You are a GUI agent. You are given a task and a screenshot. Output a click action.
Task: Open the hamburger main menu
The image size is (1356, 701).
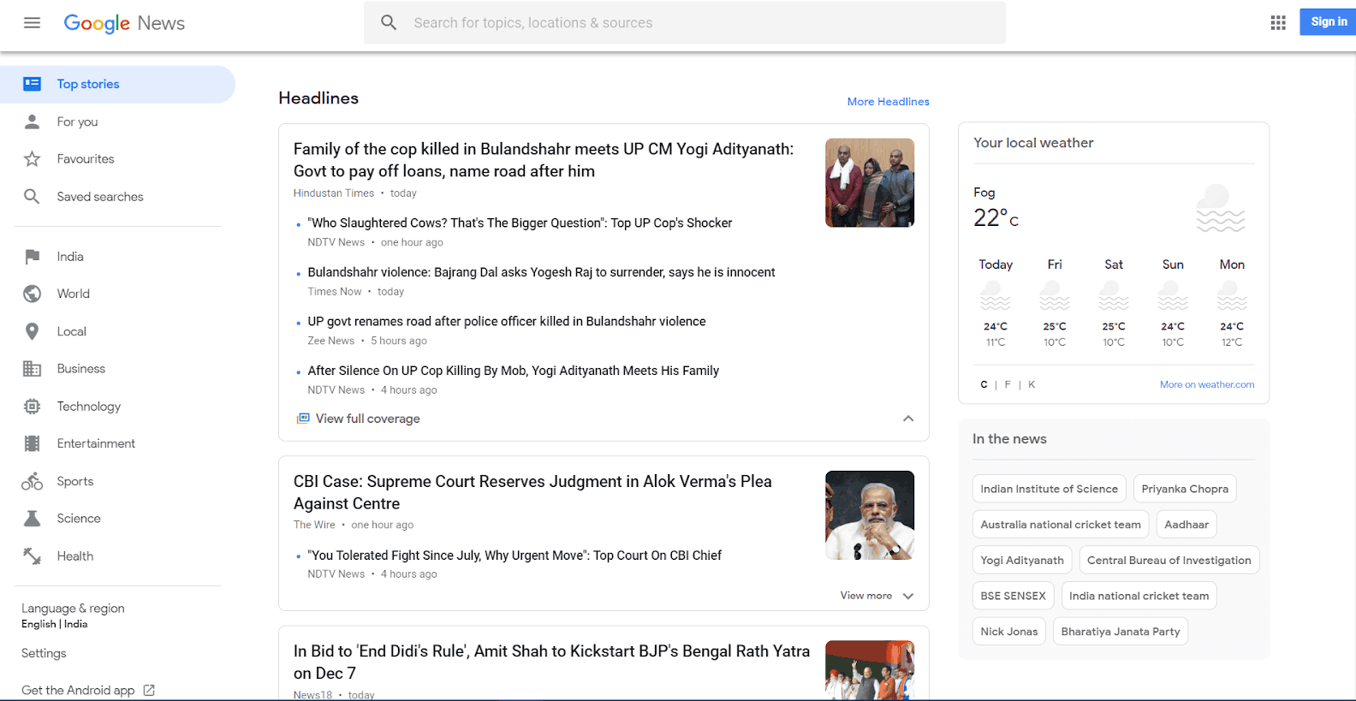[x=32, y=23]
